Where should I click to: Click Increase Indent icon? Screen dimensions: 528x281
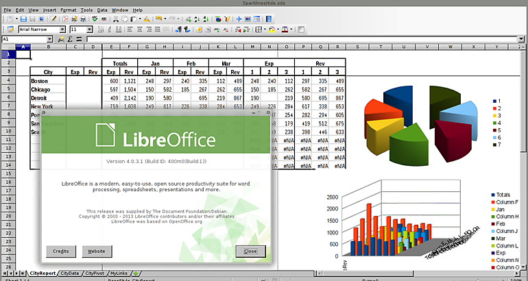[x=246, y=29]
